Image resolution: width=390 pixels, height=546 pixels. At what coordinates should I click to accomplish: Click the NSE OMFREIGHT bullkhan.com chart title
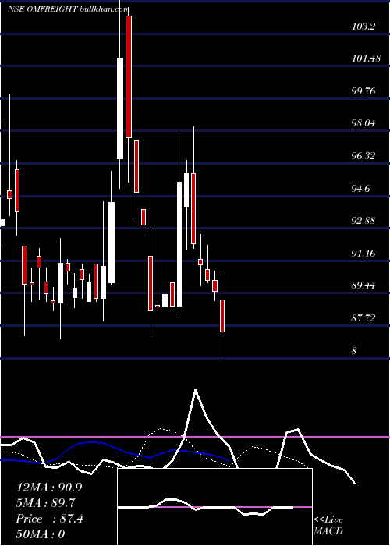click(x=69, y=9)
